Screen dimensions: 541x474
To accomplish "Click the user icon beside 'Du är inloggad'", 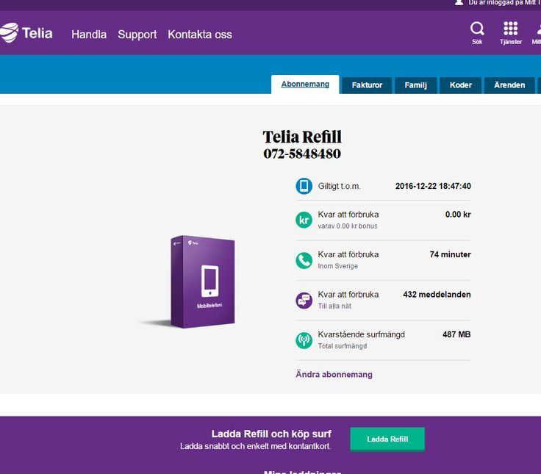I will pos(459,2).
